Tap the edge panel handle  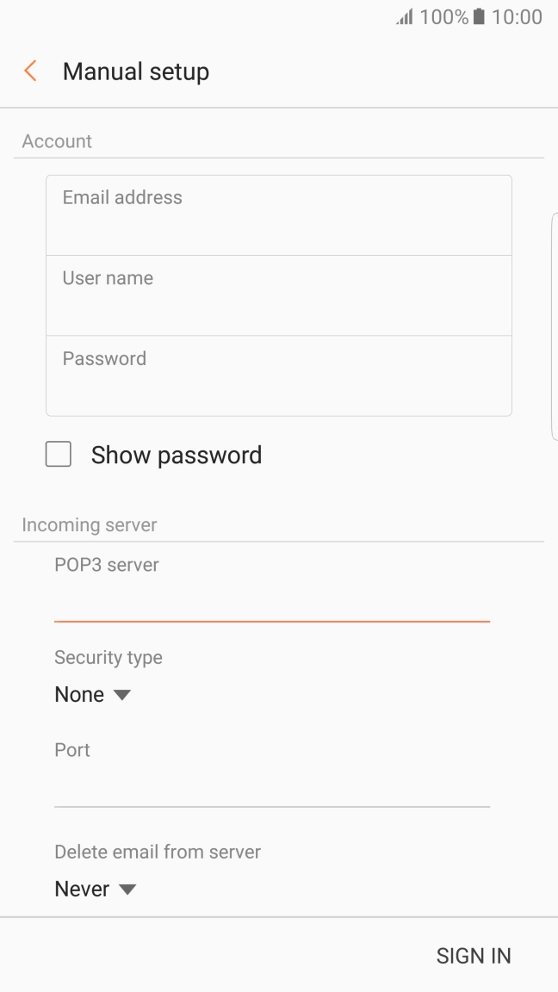tap(554, 327)
